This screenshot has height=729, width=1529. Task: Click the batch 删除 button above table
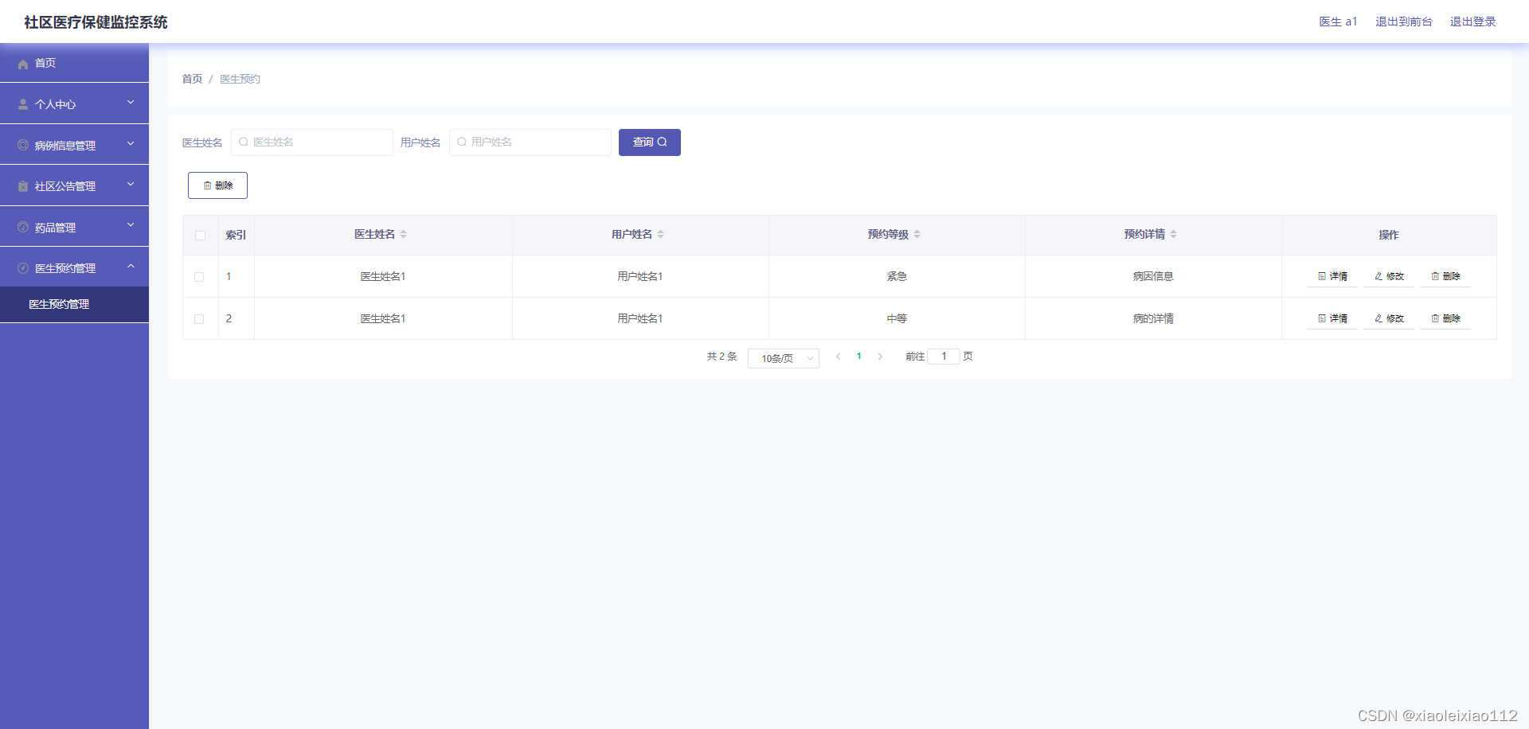tap(217, 185)
